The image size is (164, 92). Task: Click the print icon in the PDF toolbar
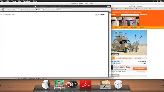point(3,9)
